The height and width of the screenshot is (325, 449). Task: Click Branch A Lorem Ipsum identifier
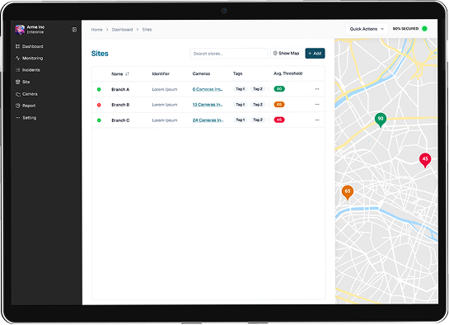(165, 89)
